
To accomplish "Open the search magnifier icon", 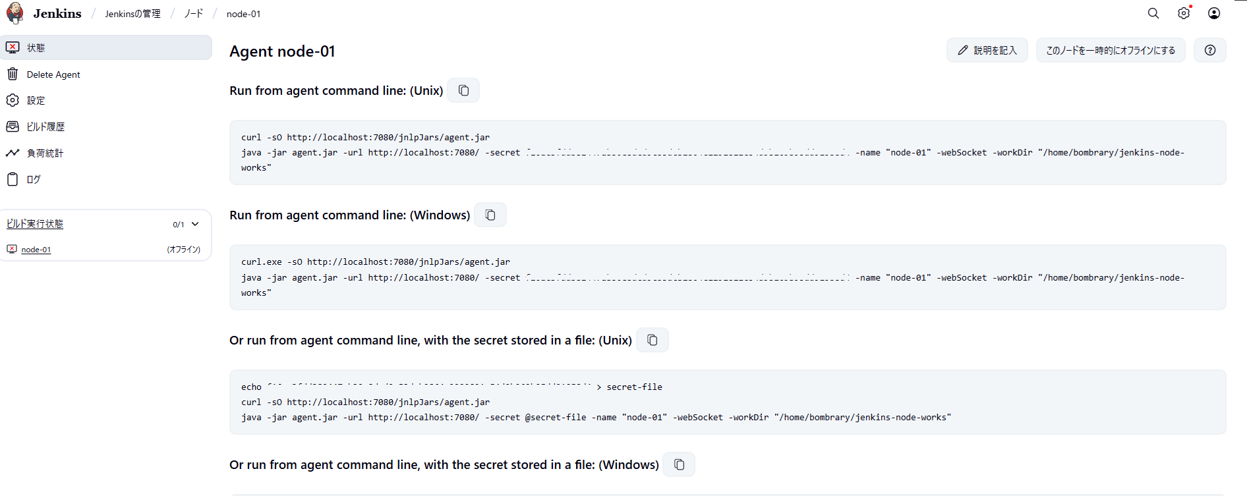I will coord(1153,13).
